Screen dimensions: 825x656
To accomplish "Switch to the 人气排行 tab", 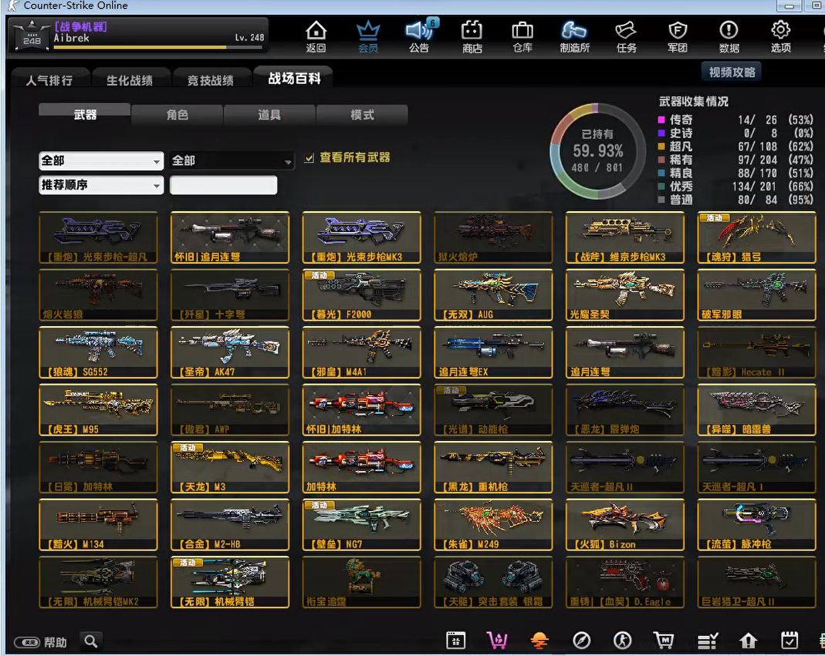I will tap(49, 80).
